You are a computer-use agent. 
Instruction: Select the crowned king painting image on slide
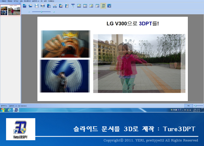(65, 44)
